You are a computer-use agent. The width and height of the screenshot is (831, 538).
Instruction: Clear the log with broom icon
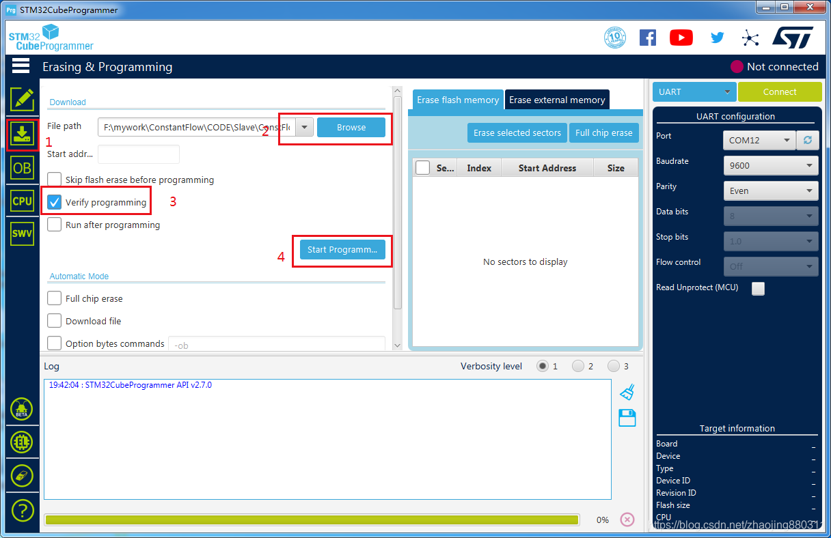627,392
